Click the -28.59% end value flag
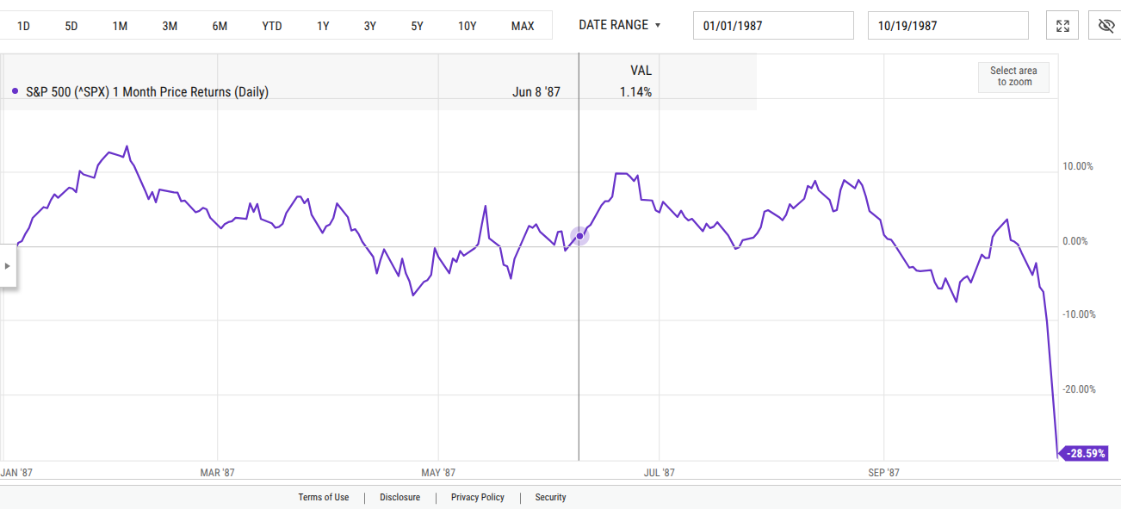Image resolution: width=1121 pixels, height=509 pixels. [1085, 452]
